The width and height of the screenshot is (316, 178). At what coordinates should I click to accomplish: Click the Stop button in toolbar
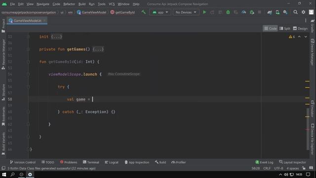pos(260,12)
